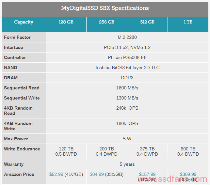Screen dimensions: 210x185
Task: Click the Form Factor row label
Action: (17, 37)
